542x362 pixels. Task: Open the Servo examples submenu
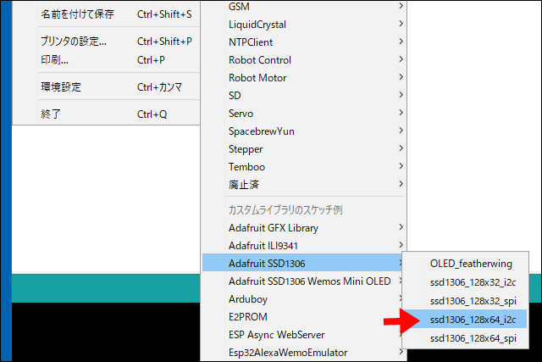click(x=304, y=114)
